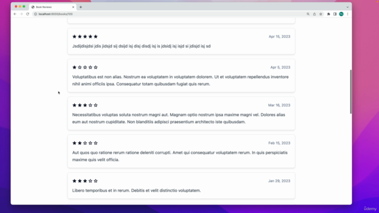The height and width of the screenshot is (213, 379).
Task: Click the second star of Feb 15 review
Action: tap(80, 143)
